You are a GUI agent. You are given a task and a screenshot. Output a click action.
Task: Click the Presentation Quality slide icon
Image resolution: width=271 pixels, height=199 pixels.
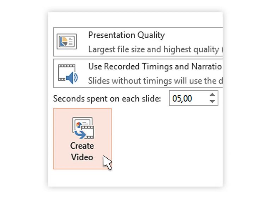pos(67,42)
